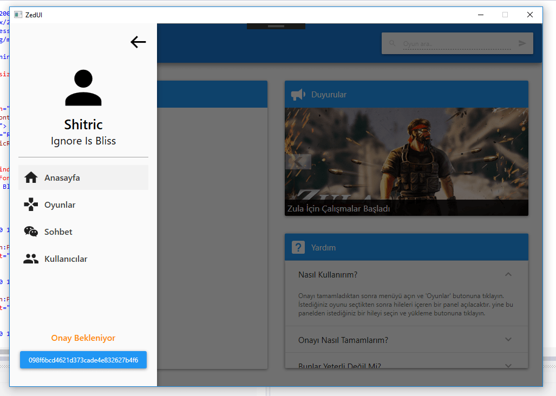Click the username 'Shitric'
The height and width of the screenshot is (396, 556).
click(x=83, y=124)
